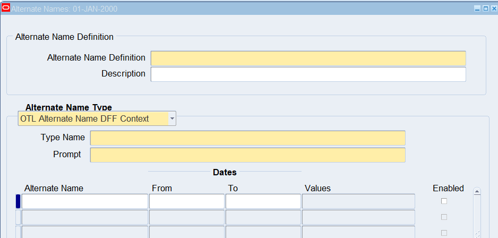
Task: Click the first row To date cell
Action: click(x=263, y=201)
